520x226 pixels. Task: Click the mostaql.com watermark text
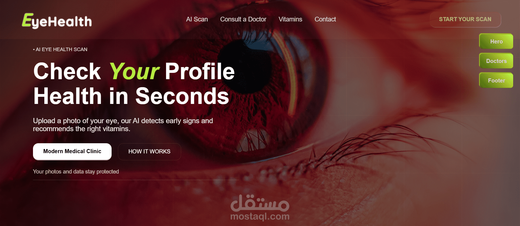coord(260,217)
